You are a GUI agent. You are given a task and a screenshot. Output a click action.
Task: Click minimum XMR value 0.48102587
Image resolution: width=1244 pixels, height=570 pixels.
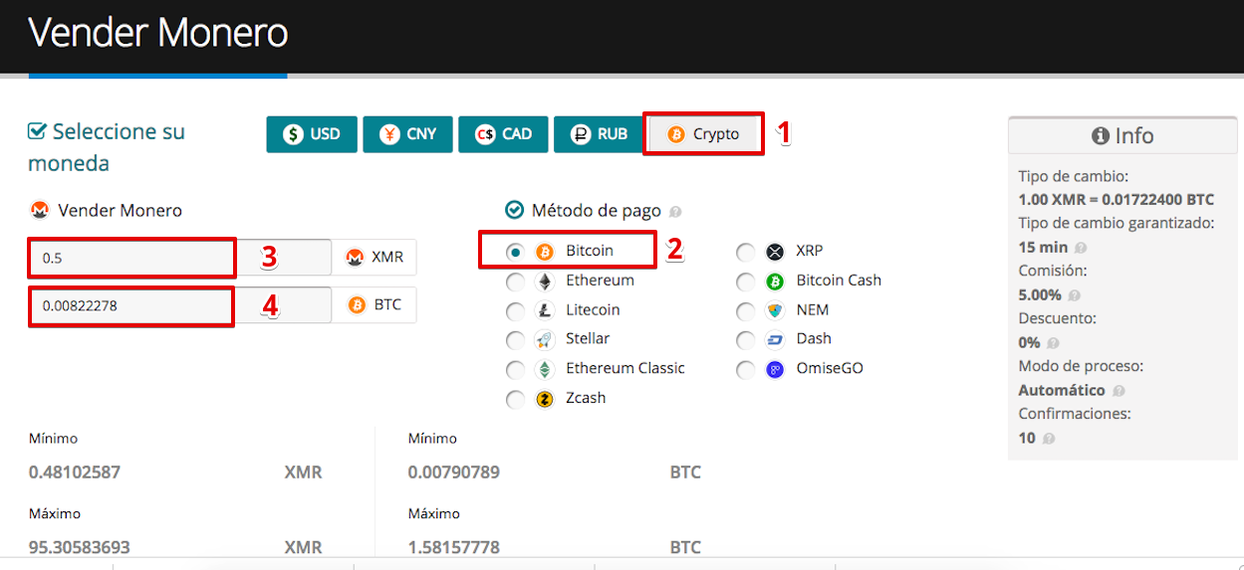tap(75, 473)
